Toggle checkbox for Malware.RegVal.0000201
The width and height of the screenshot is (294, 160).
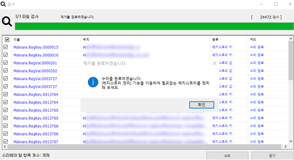point(6,63)
